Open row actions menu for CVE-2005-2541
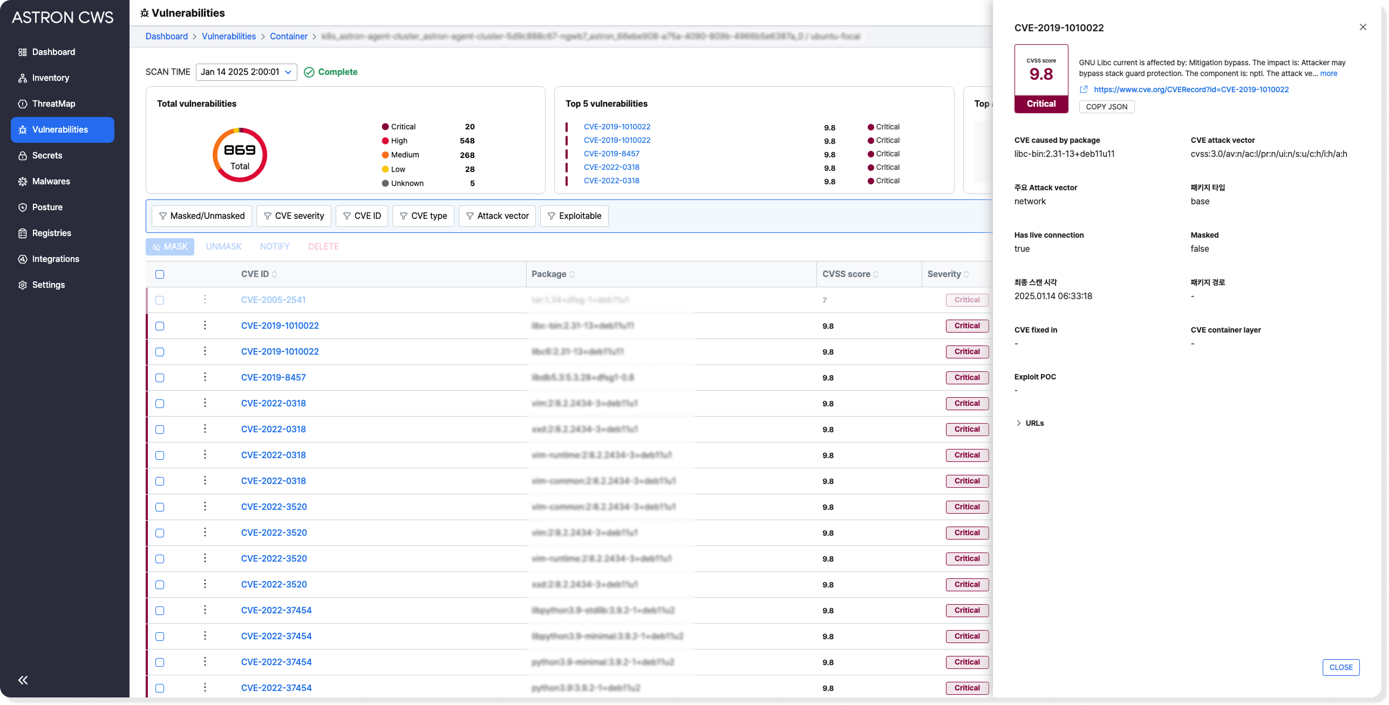Viewport: 1389px width, 705px height. coord(205,300)
